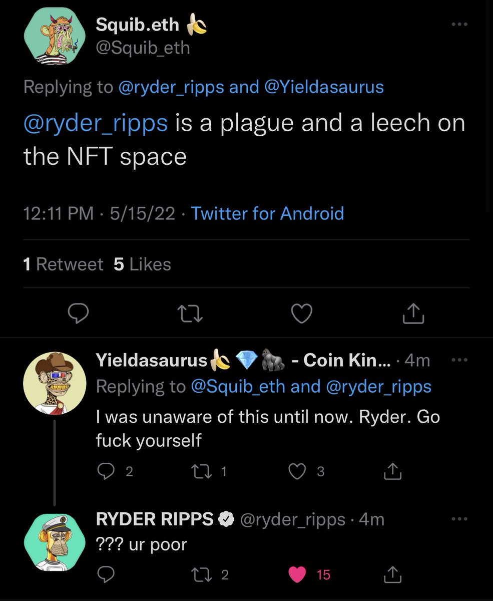View the 5 Likes list
The width and height of the screenshot is (493, 601).
(x=142, y=264)
